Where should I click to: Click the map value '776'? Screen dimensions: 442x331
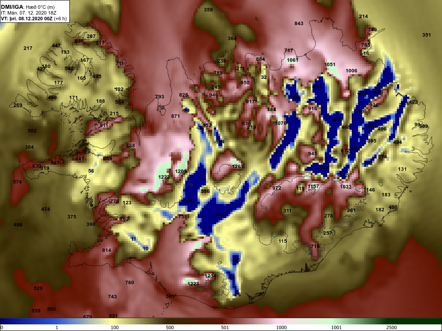tap(114, 201)
